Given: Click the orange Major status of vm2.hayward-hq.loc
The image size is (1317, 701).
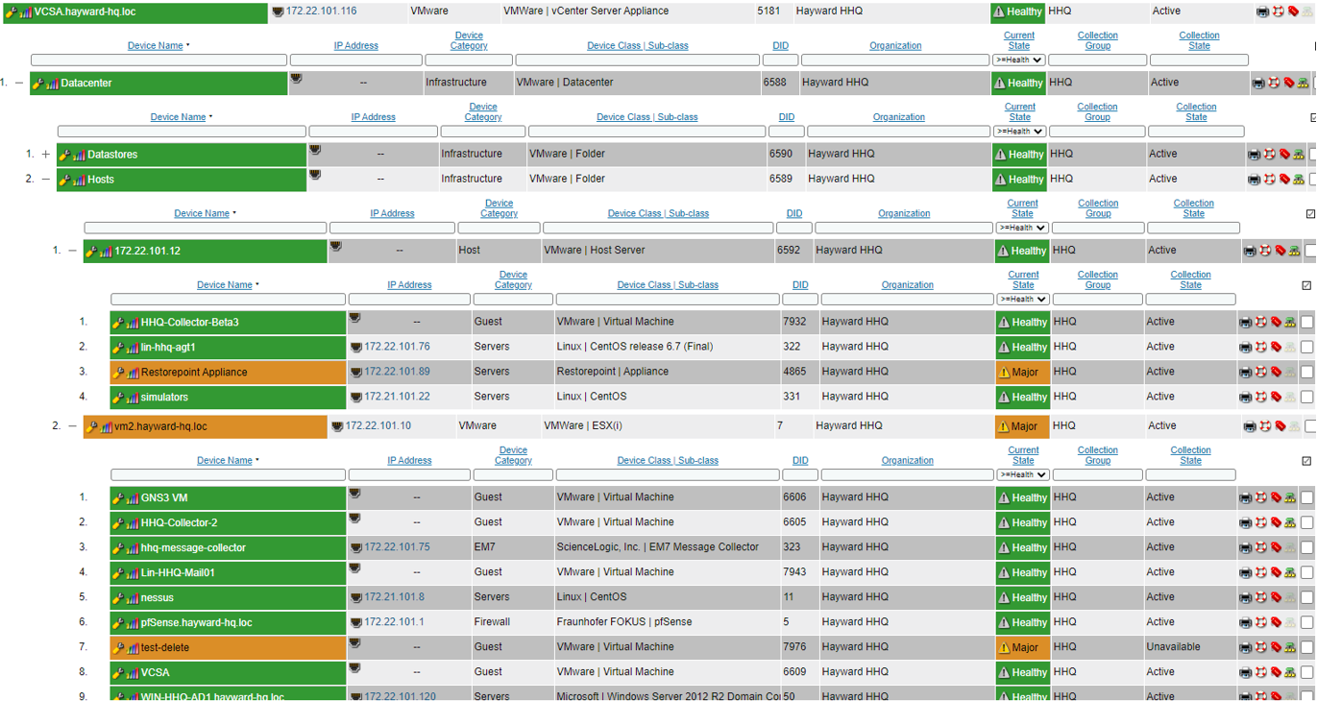Looking at the screenshot, I should [x=1022, y=426].
